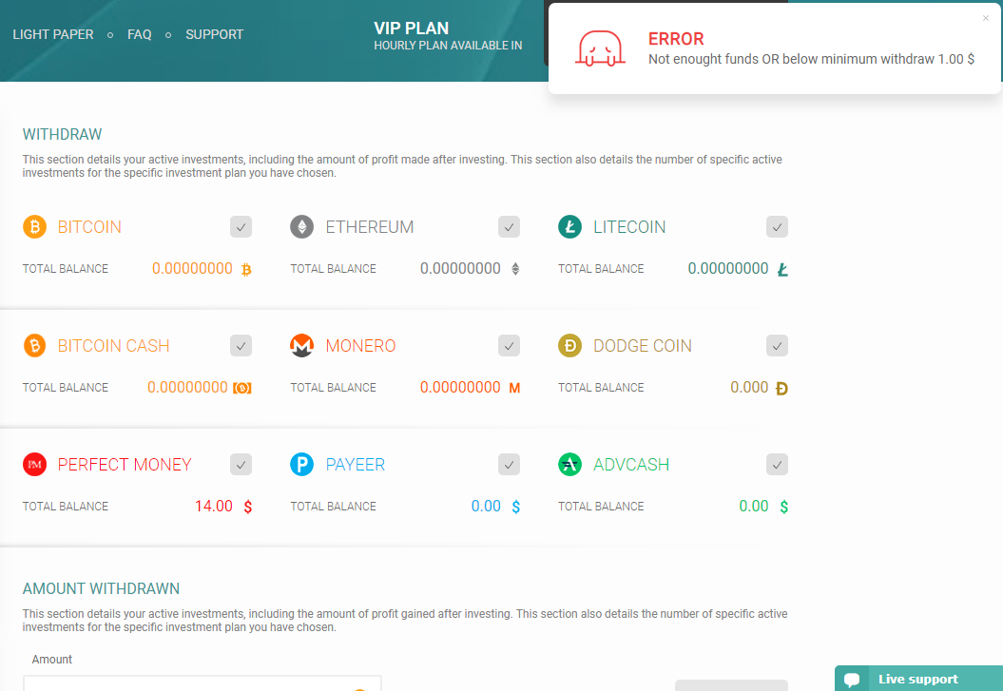Click the Dodge Coin logo icon
This screenshot has width=1003, height=691.
pos(569,346)
